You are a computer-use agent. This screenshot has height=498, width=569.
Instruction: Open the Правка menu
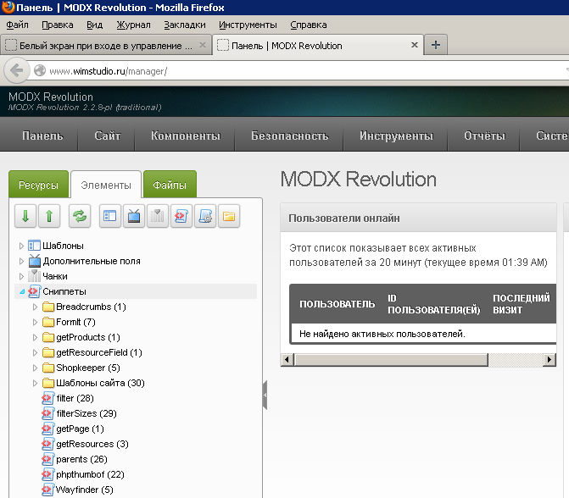coord(58,25)
